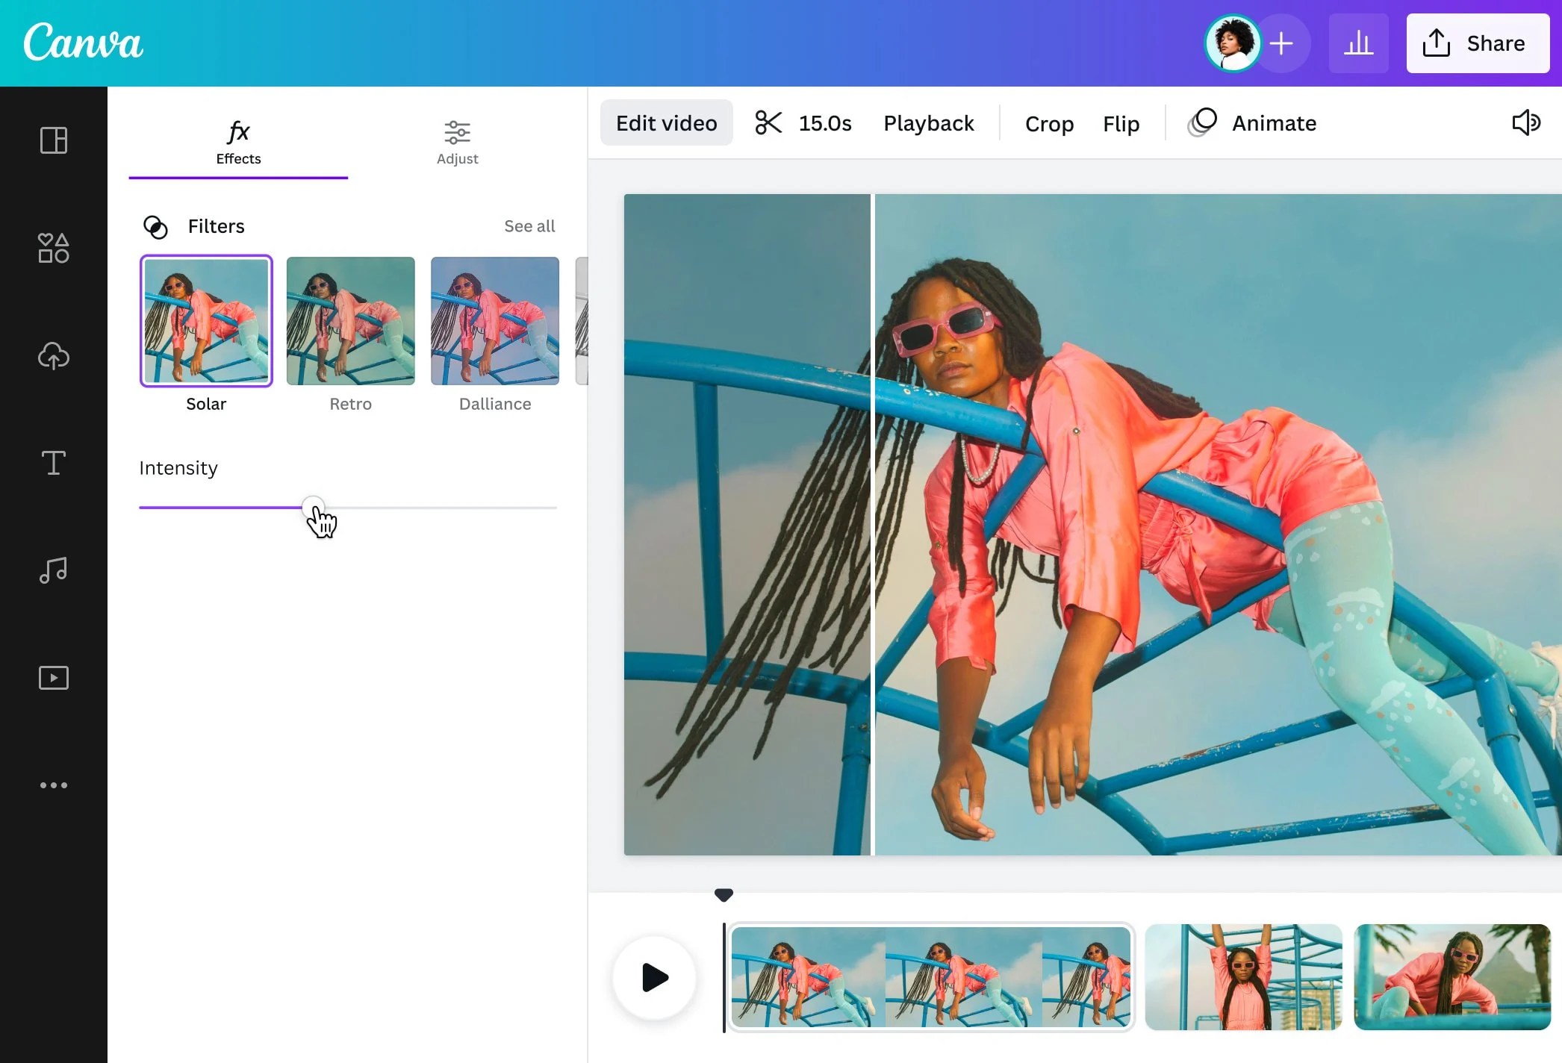Click the Share button
Screen dimensions: 1562x1063
pos(1476,43)
